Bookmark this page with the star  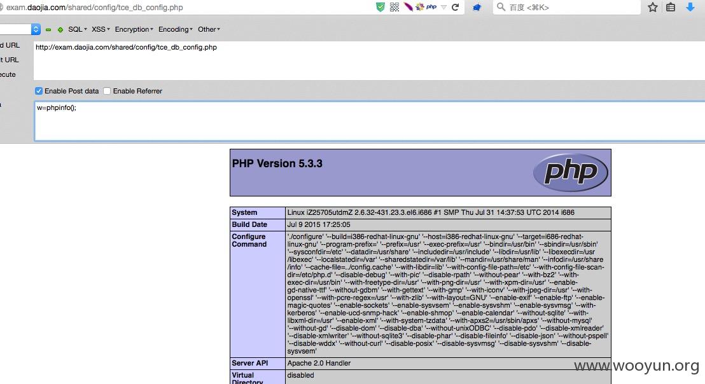[653, 7]
